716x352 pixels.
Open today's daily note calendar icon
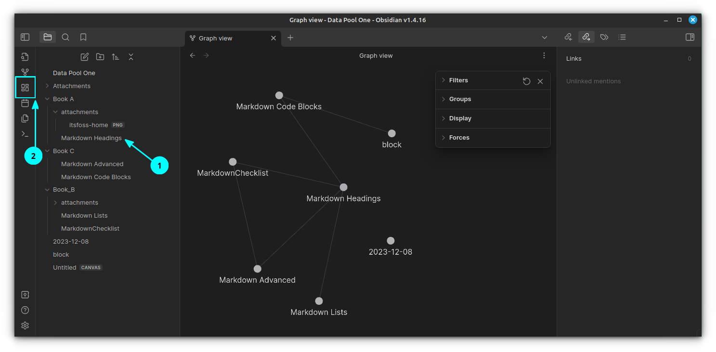tap(25, 103)
